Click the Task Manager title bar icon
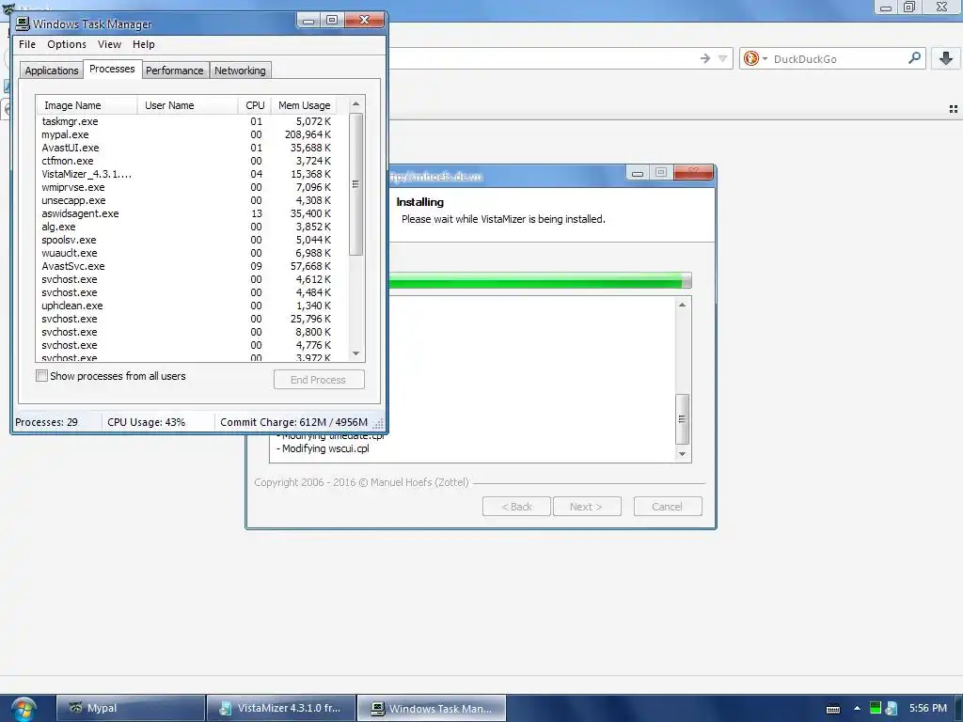The image size is (963, 722). (23, 24)
